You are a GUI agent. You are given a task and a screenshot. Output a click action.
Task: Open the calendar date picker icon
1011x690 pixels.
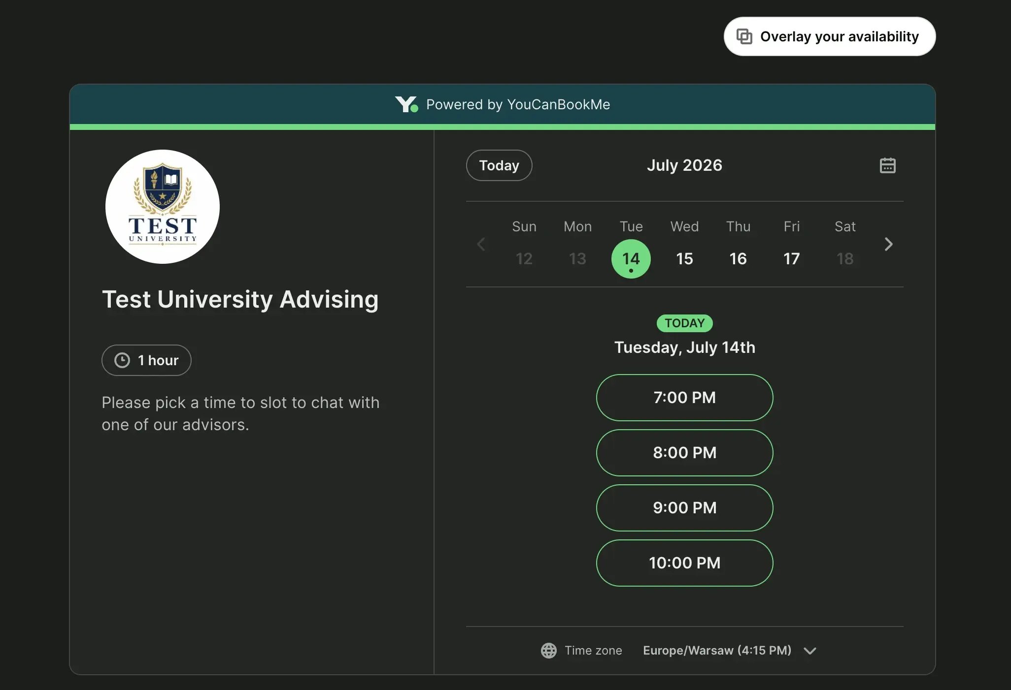887,165
